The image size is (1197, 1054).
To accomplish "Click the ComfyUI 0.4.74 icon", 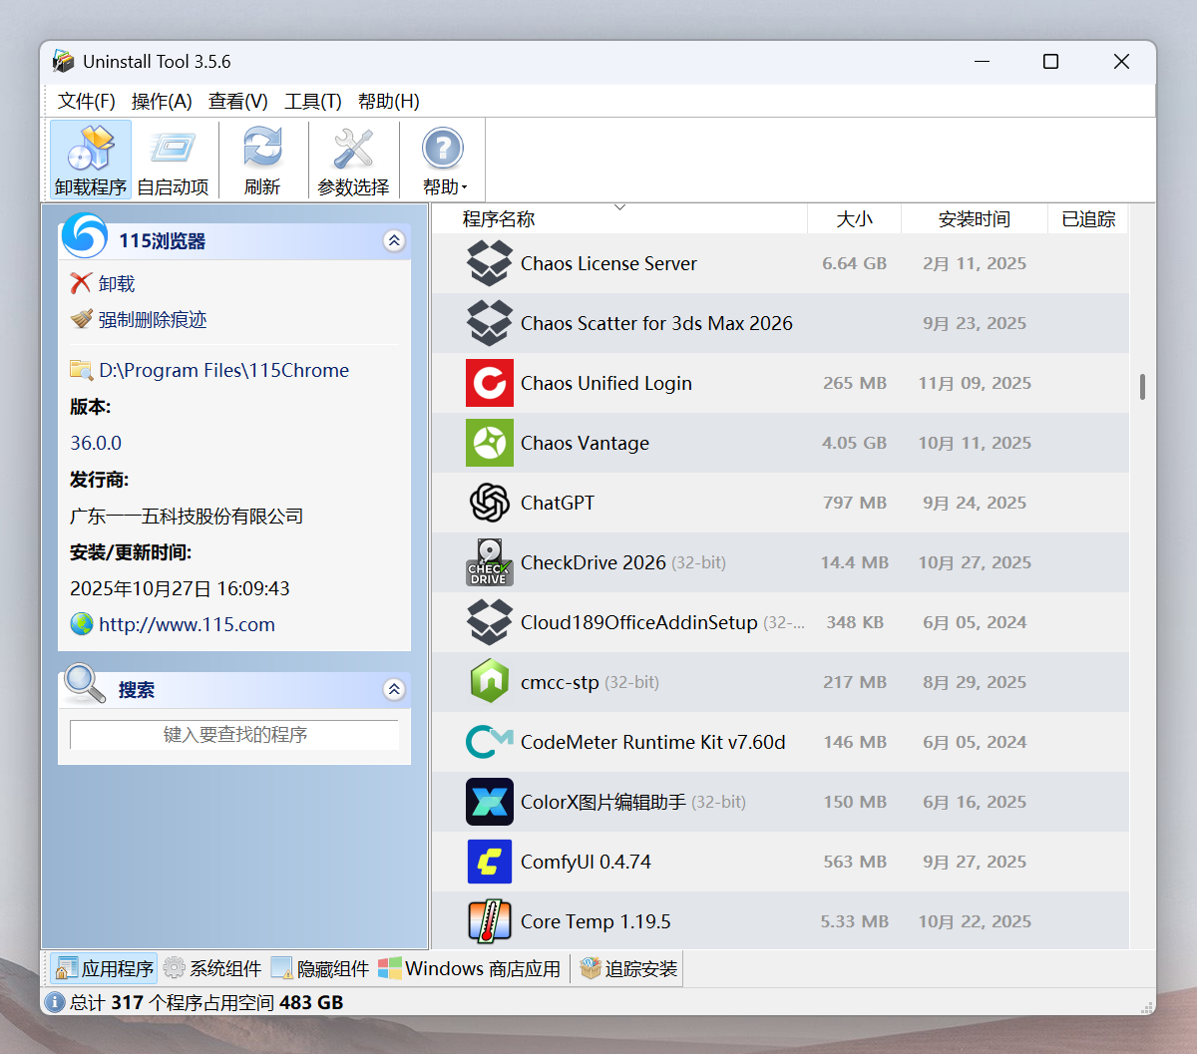I will click(x=490, y=862).
